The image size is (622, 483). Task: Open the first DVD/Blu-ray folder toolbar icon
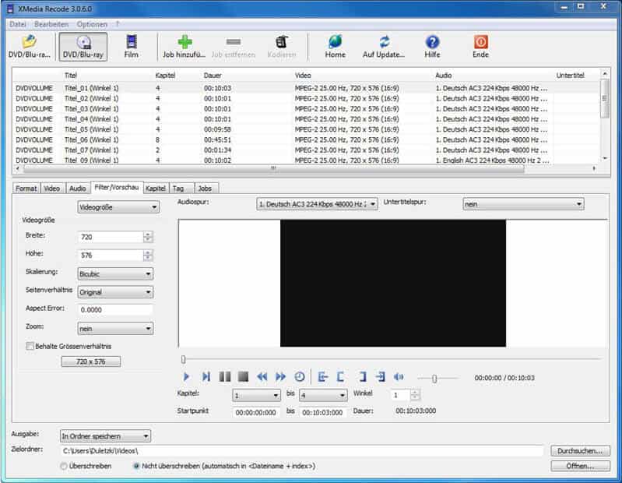coord(30,47)
